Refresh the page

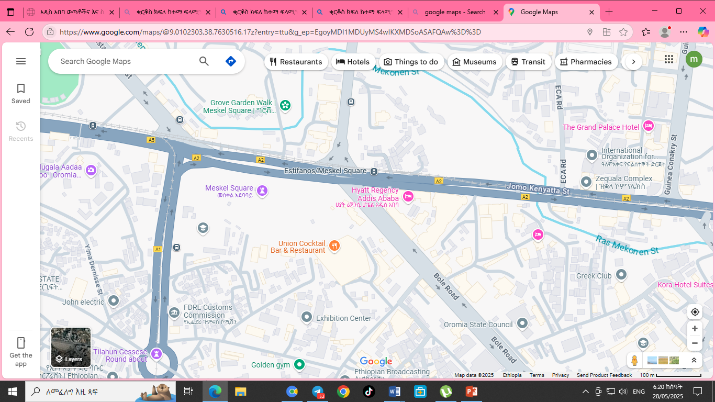pyautogui.click(x=30, y=32)
